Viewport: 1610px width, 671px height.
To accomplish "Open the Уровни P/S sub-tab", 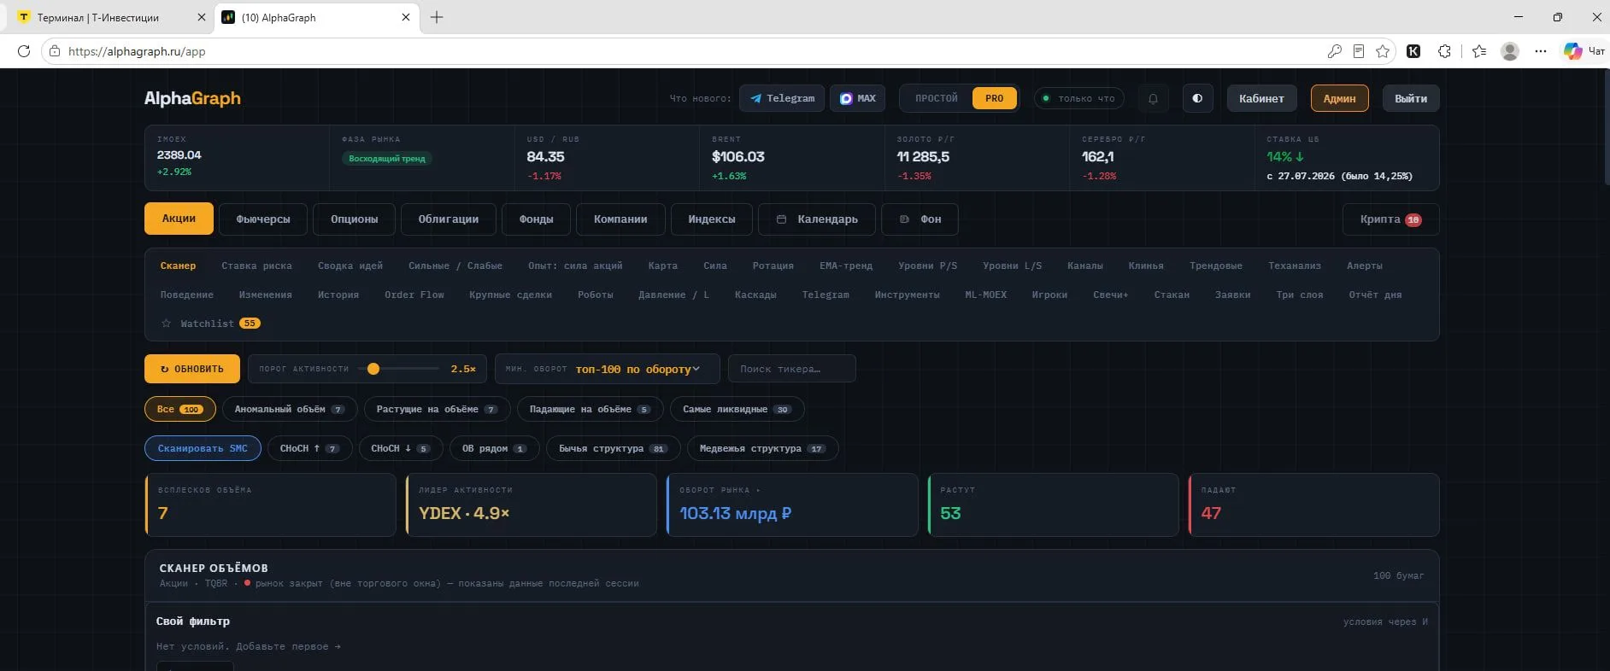I will [927, 265].
